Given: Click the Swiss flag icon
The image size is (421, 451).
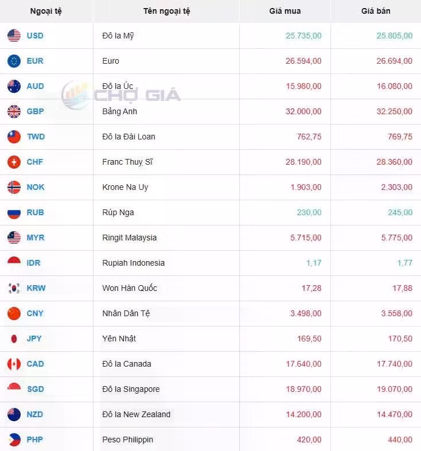Looking at the screenshot, I should 14,162.
